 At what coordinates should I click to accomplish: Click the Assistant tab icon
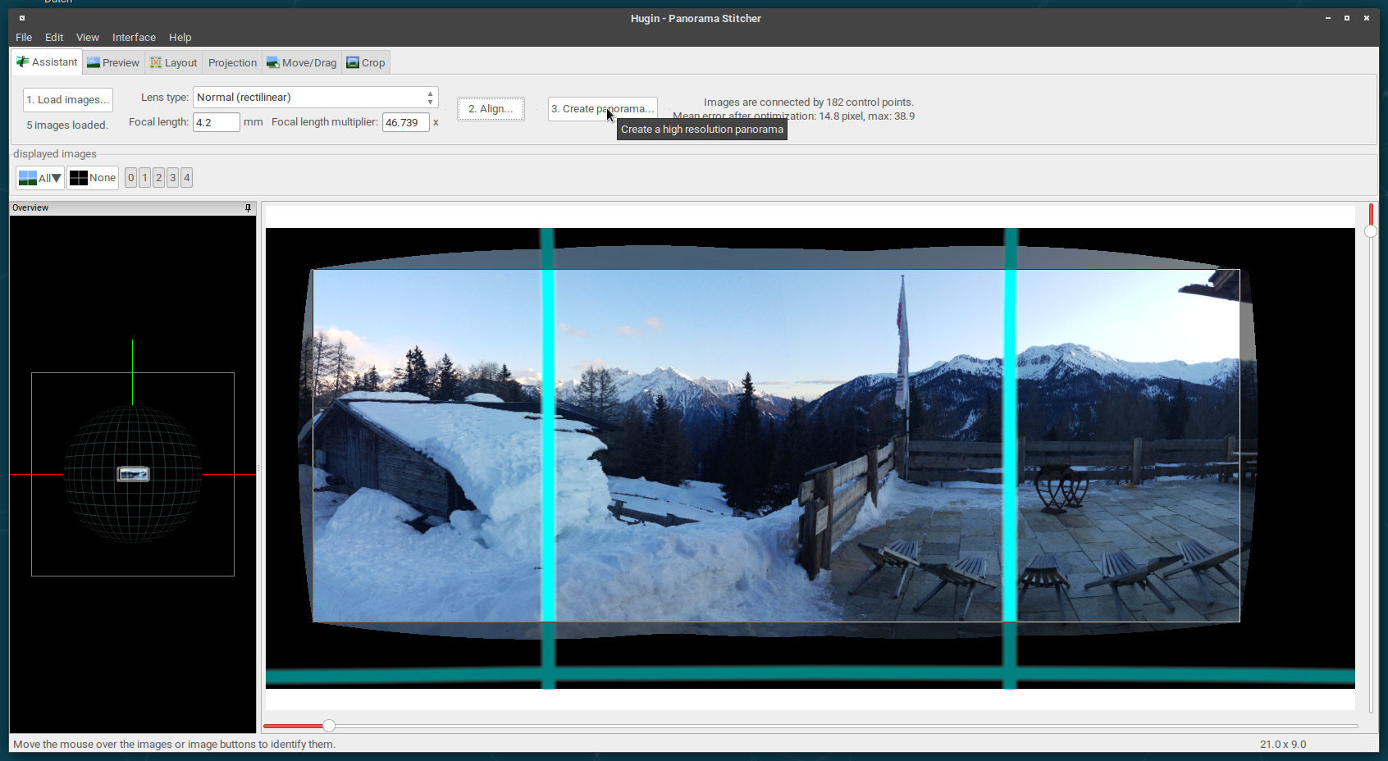point(22,62)
